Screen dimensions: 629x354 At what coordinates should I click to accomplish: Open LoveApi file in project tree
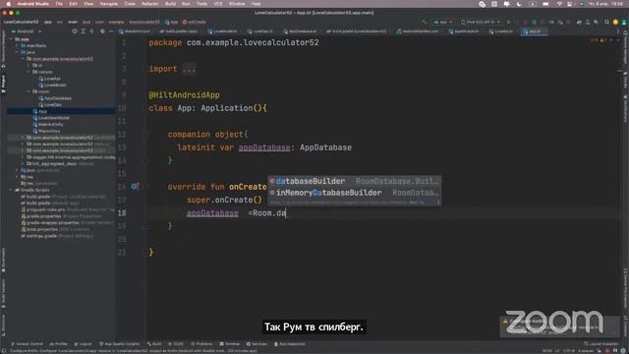click(x=50, y=79)
